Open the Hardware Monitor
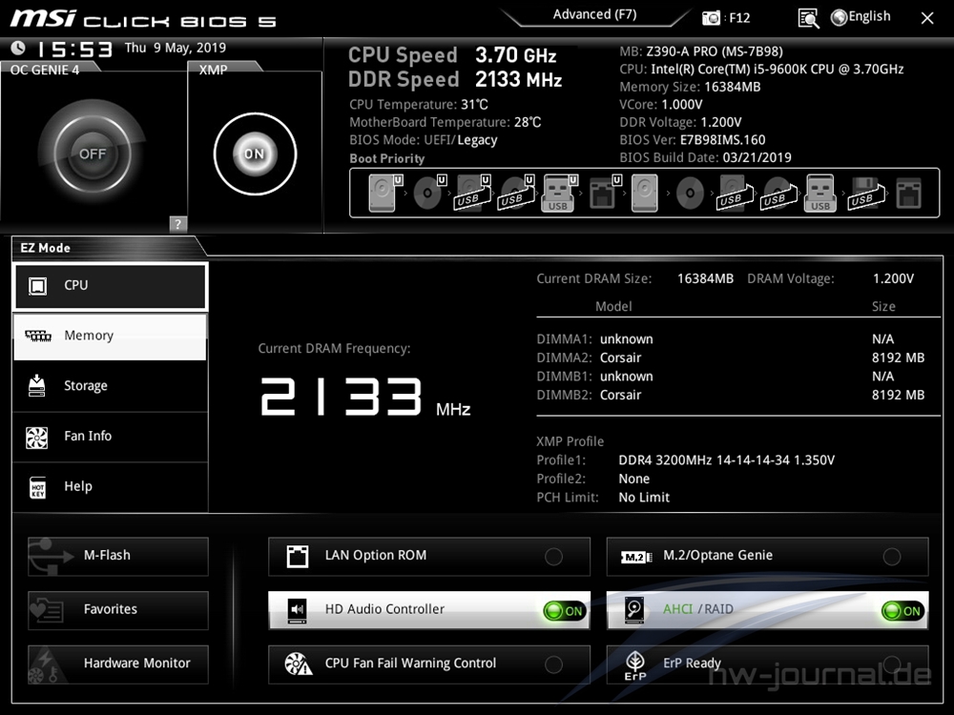 tap(118, 664)
